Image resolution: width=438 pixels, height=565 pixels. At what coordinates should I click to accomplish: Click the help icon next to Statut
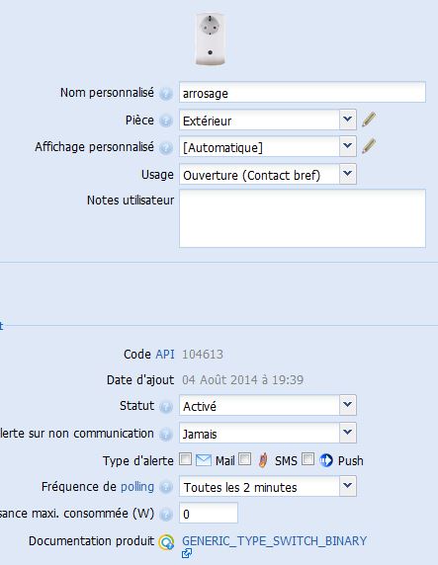[166, 406]
